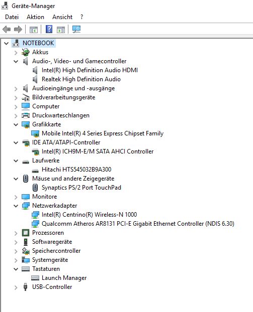Screen dimensions: 253x312
Task: Select the Systemgeräte label
Action: tap(50, 260)
